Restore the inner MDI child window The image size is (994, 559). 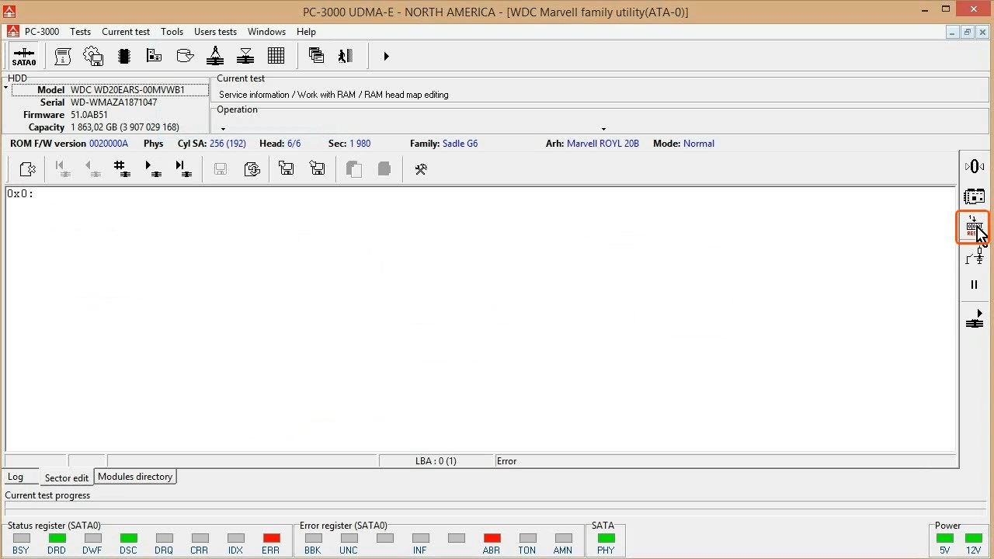pos(967,32)
